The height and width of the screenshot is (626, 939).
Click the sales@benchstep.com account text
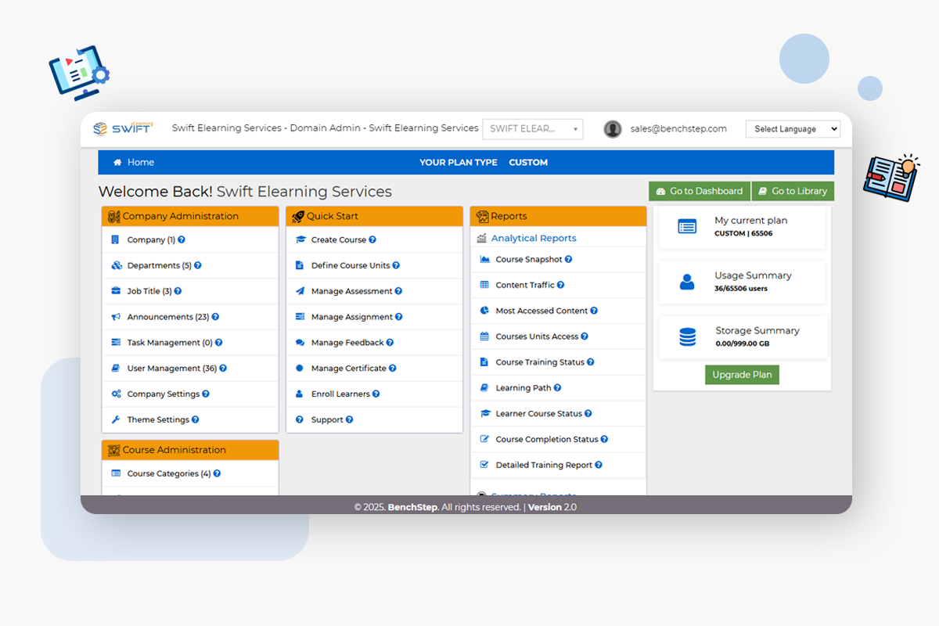pyautogui.click(x=678, y=129)
